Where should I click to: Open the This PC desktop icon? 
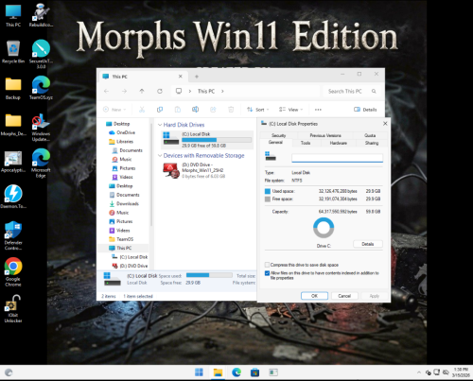pos(13,15)
